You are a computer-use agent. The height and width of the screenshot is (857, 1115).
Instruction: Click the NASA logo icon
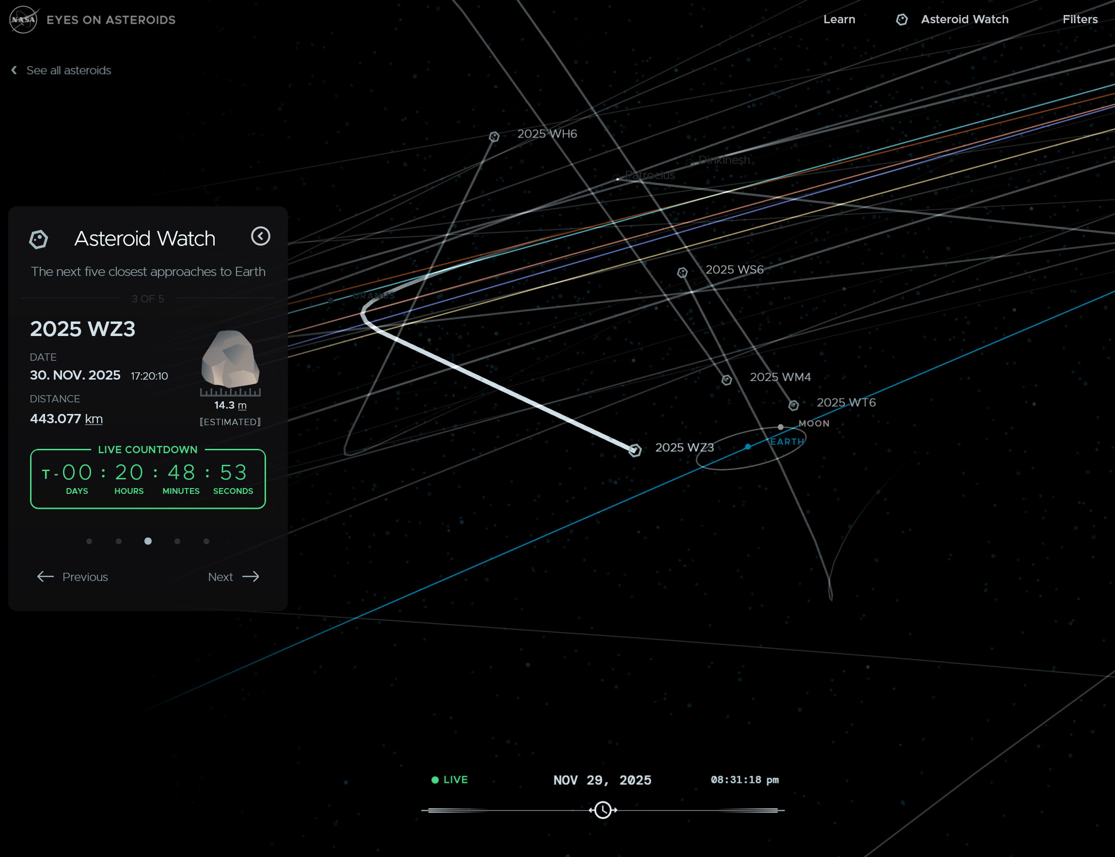tap(23, 19)
